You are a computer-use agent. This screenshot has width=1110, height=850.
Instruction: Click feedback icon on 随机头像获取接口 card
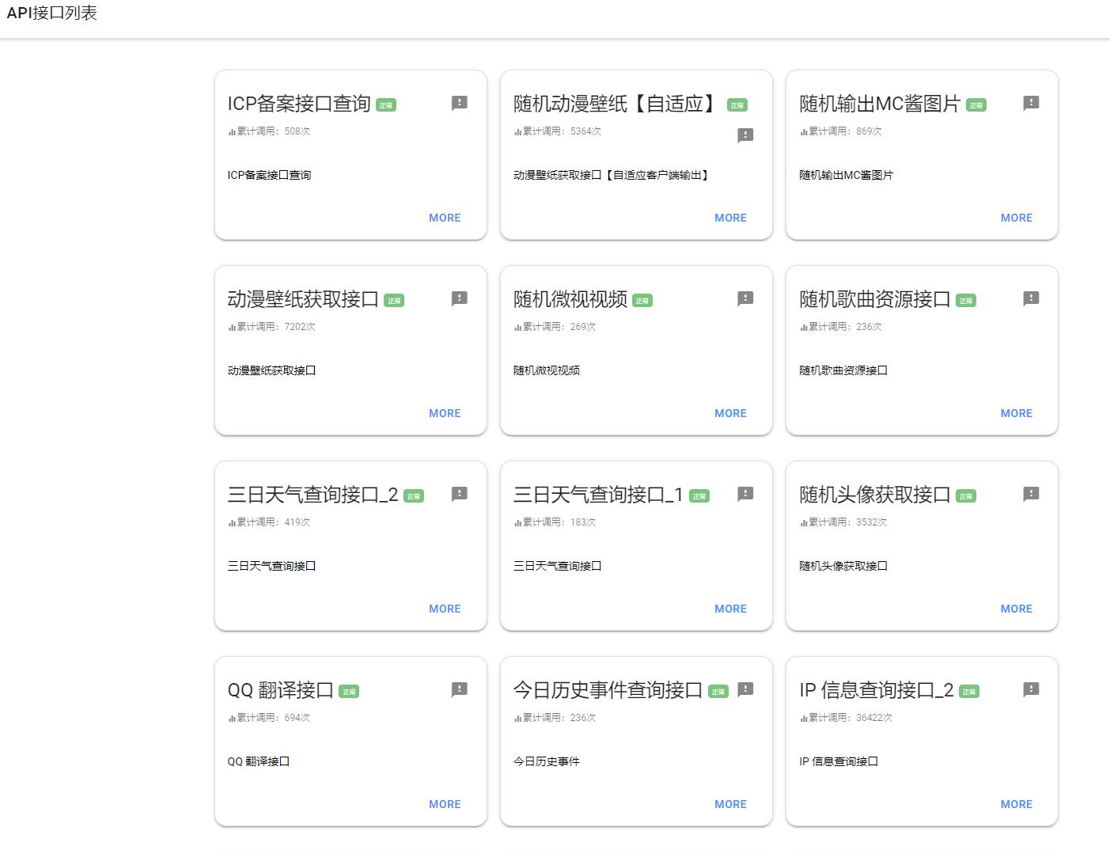[x=1031, y=494]
